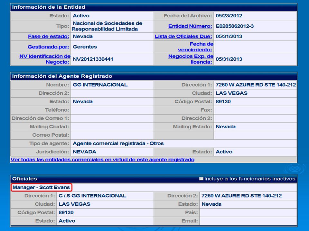
Task: Tick the 'Incluye a los funcionarios inactivos' checkbox
Action: pos(201,179)
